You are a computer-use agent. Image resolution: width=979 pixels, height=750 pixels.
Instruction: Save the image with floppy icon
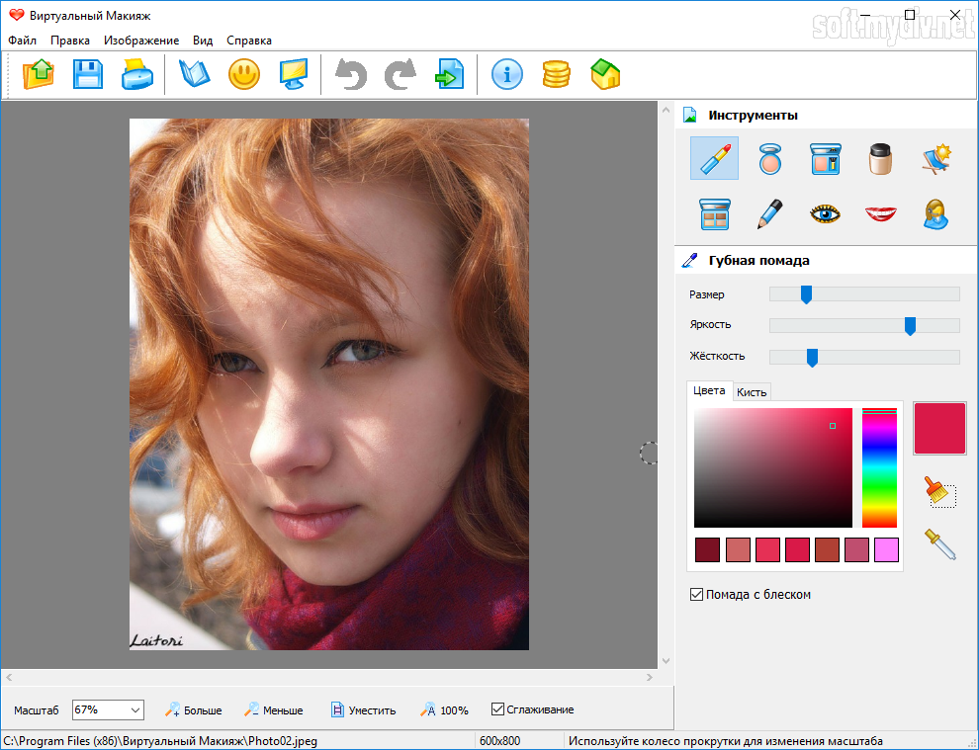tap(88, 74)
